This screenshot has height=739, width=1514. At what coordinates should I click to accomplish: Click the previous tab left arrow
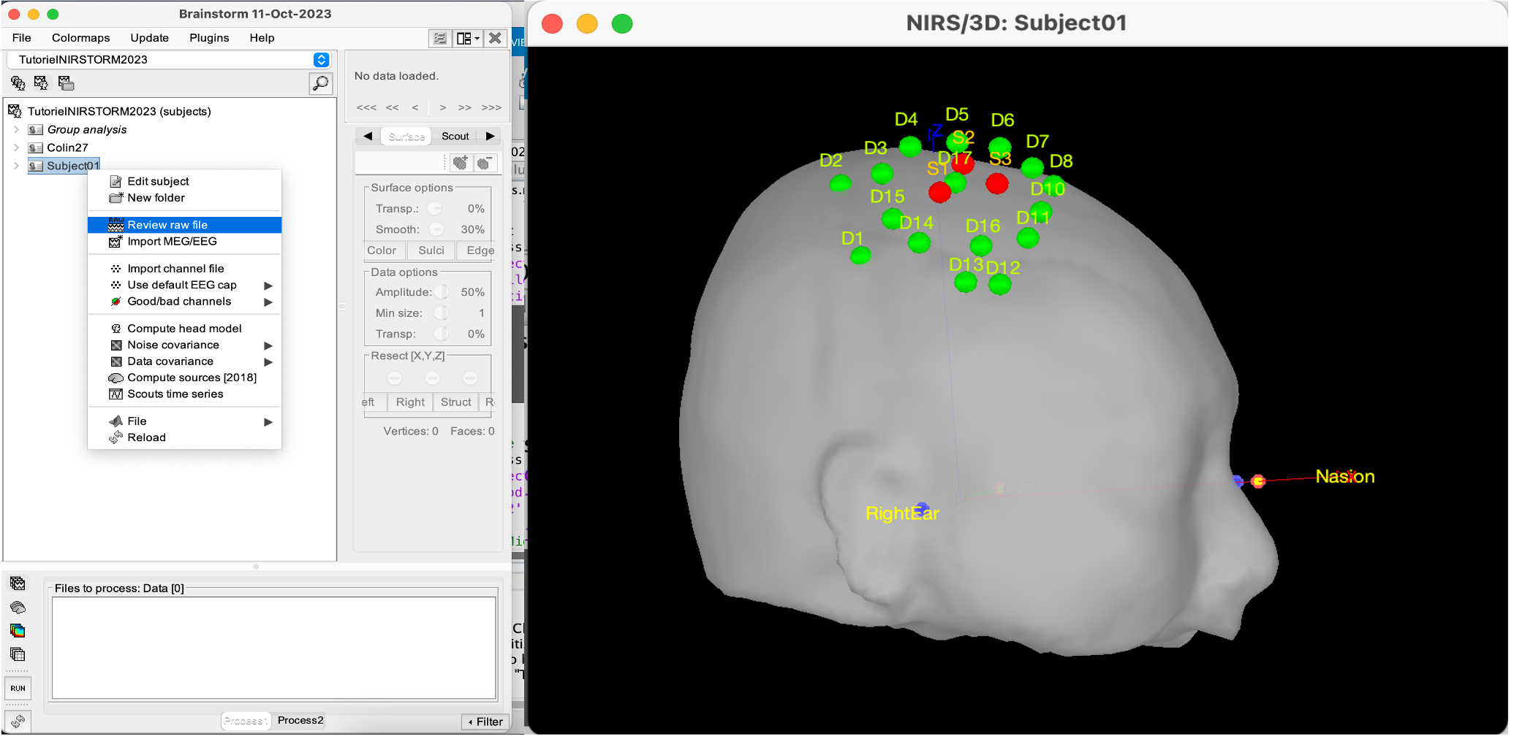368,137
